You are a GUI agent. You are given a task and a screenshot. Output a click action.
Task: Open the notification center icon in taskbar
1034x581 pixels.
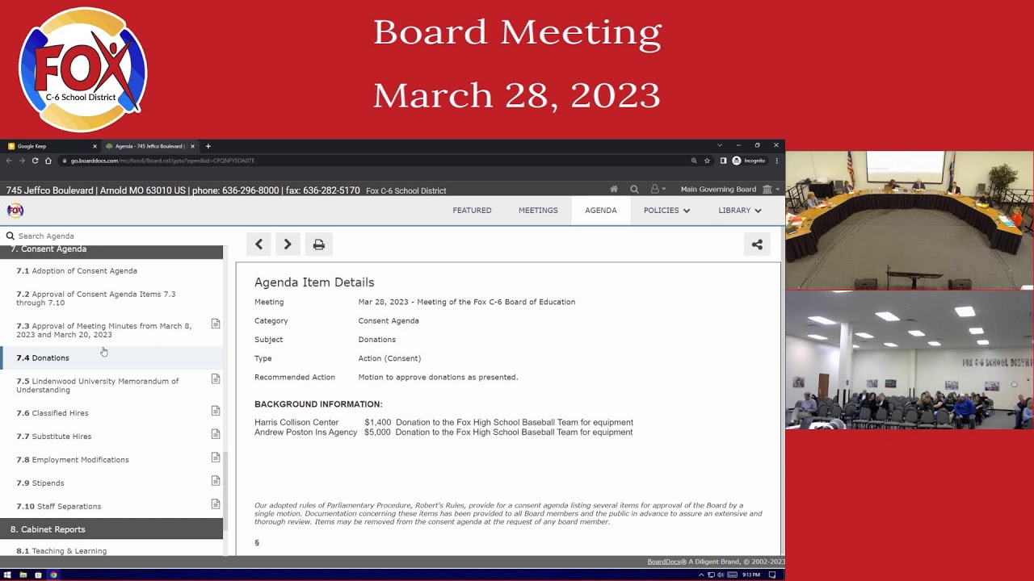coord(772,575)
